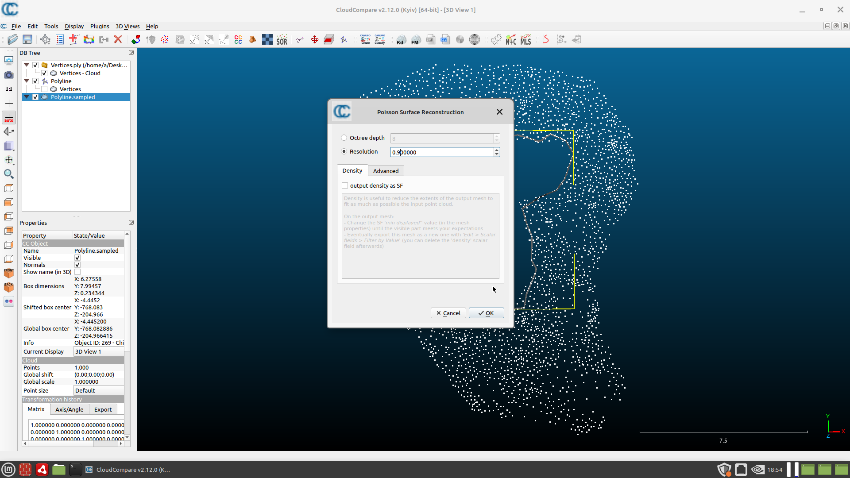Screen dimensions: 850x478
Task: Click the camera icon in left sidebar
Action: (8, 75)
